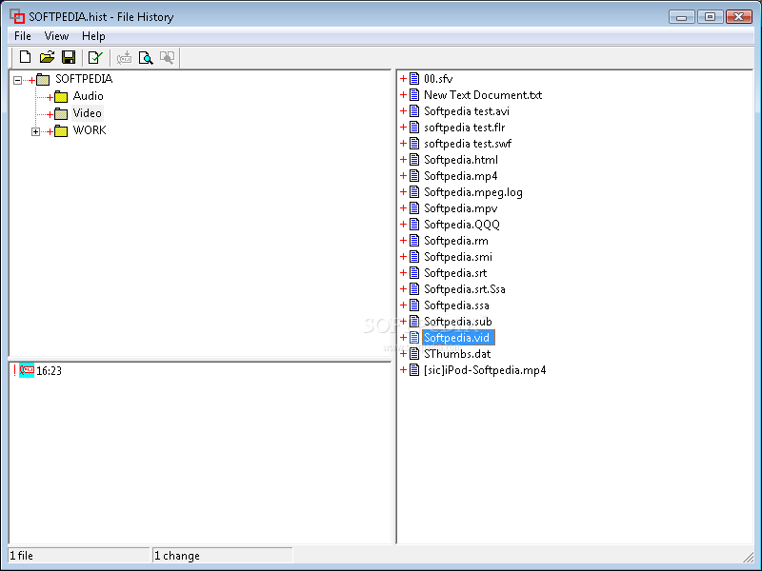Select Softpedia.smi file
Image resolution: width=762 pixels, height=571 pixels.
pyautogui.click(x=458, y=257)
